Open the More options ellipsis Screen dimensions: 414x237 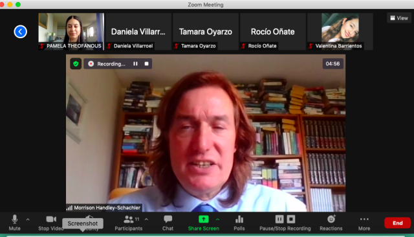pyautogui.click(x=364, y=223)
